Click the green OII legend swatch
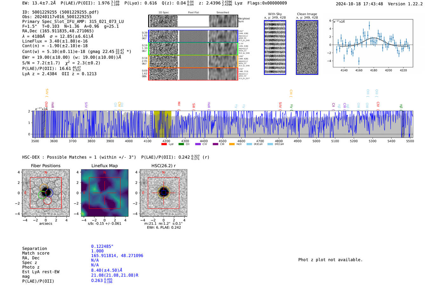The height and width of the screenshot is (303, 445). pyautogui.click(x=181, y=144)
